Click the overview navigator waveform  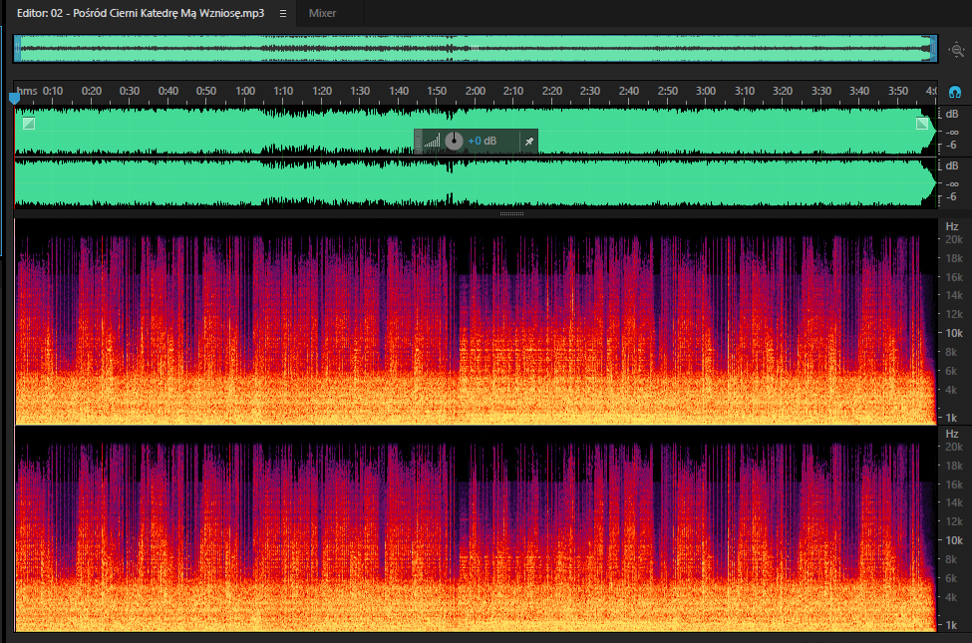[x=476, y=49]
